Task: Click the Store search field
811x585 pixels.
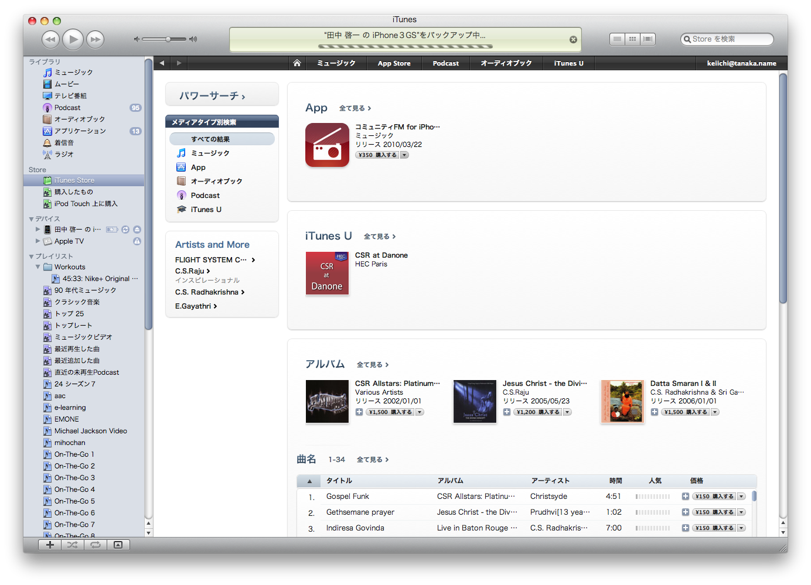Action: pos(730,39)
